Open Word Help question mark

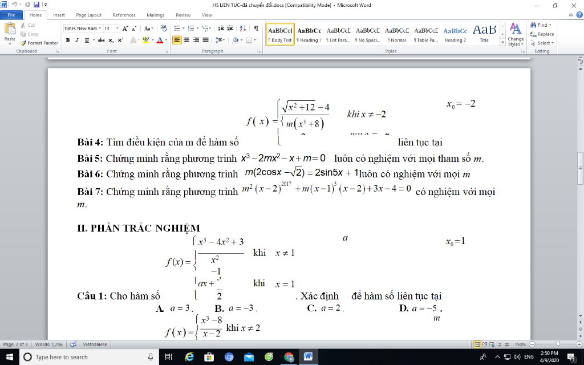point(579,15)
